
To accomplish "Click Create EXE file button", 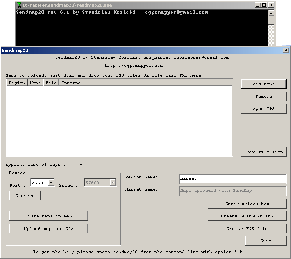I will (247, 228).
